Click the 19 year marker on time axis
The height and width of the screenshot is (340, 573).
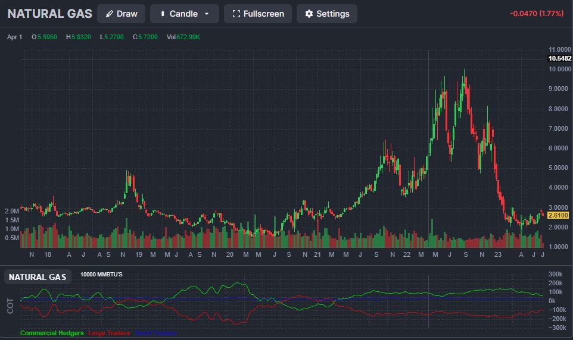(x=139, y=254)
